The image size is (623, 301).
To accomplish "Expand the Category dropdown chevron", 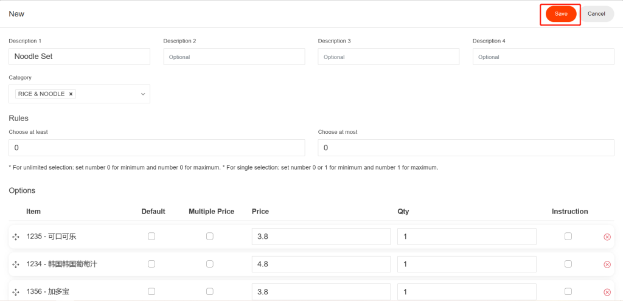I will [143, 94].
